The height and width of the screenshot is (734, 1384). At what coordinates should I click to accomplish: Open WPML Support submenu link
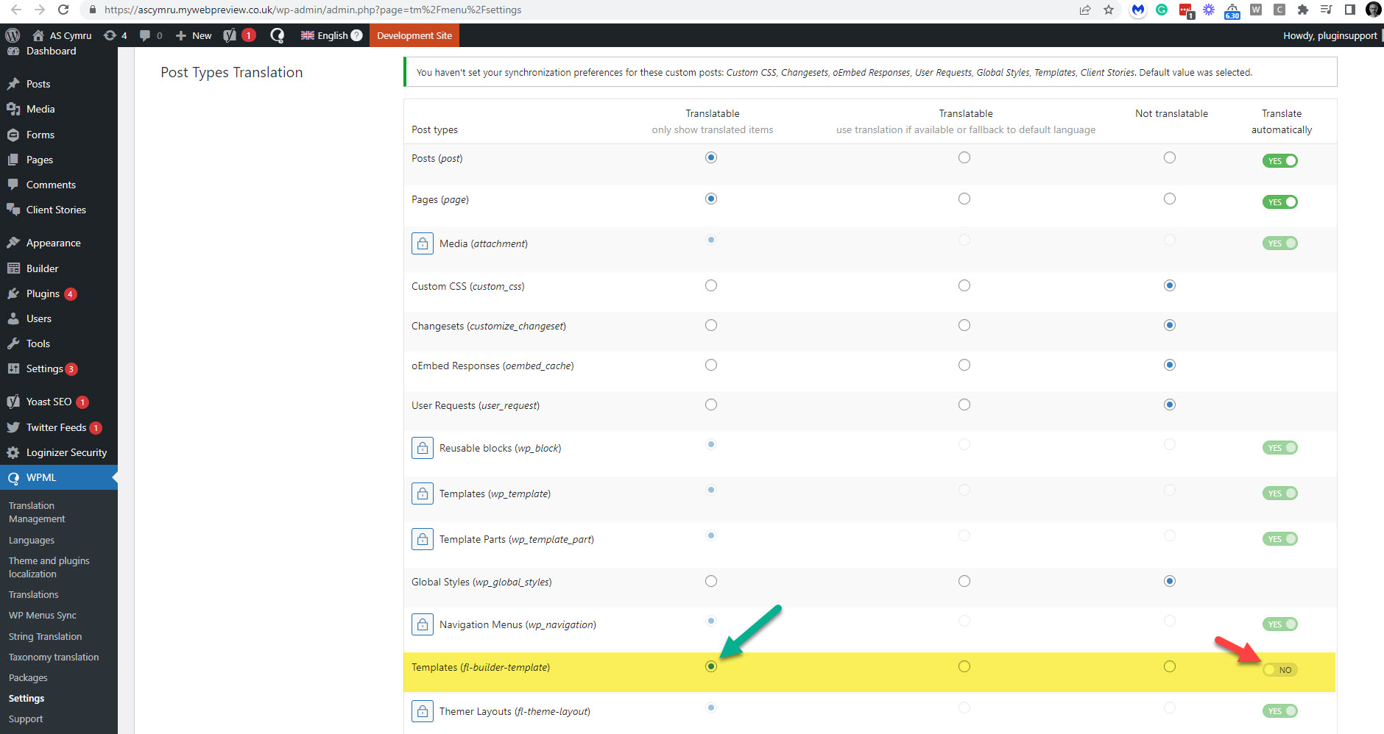26,719
